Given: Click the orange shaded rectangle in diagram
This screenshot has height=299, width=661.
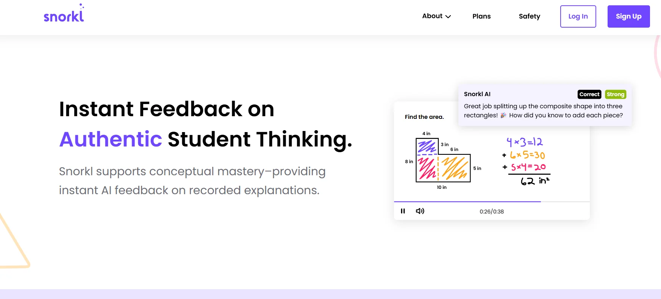Looking at the screenshot, I should [455, 168].
